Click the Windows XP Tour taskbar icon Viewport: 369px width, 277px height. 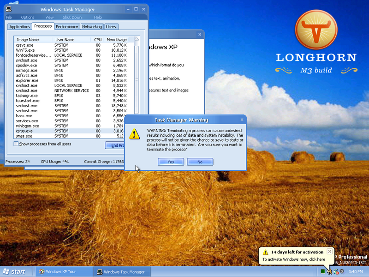[42, 271]
